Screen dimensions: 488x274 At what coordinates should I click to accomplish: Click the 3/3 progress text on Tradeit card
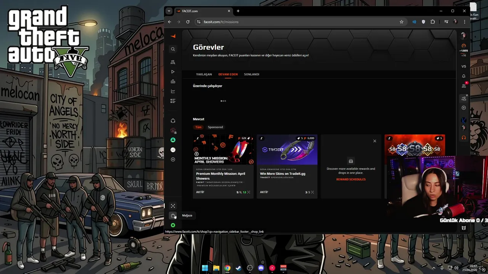(x=307, y=192)
